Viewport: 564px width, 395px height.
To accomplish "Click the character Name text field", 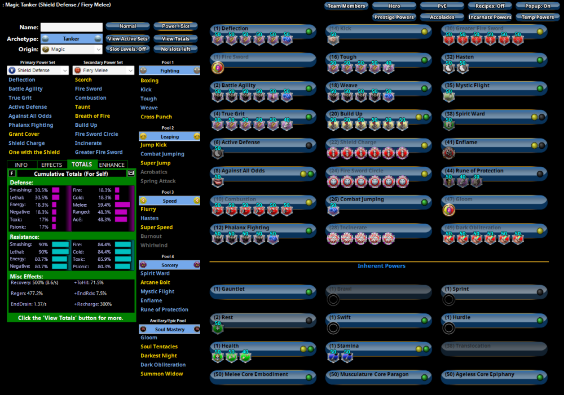I will [72, 27].
